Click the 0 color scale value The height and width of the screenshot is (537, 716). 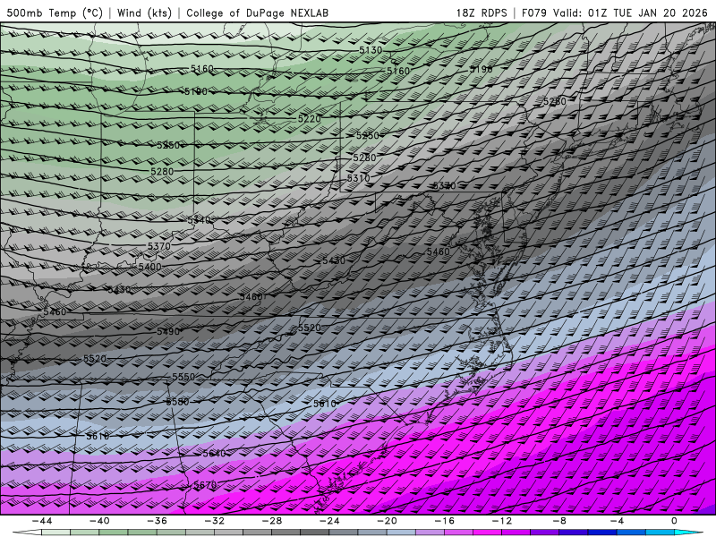[x=675, y=521]
